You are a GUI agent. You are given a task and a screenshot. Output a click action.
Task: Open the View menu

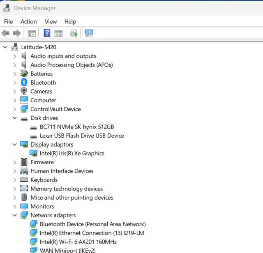(51, 22)
